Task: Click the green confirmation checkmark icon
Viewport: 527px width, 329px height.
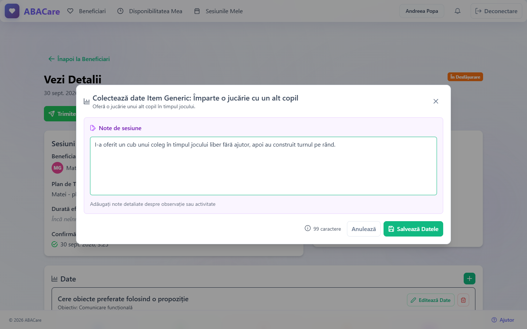Action: [55, 244]
